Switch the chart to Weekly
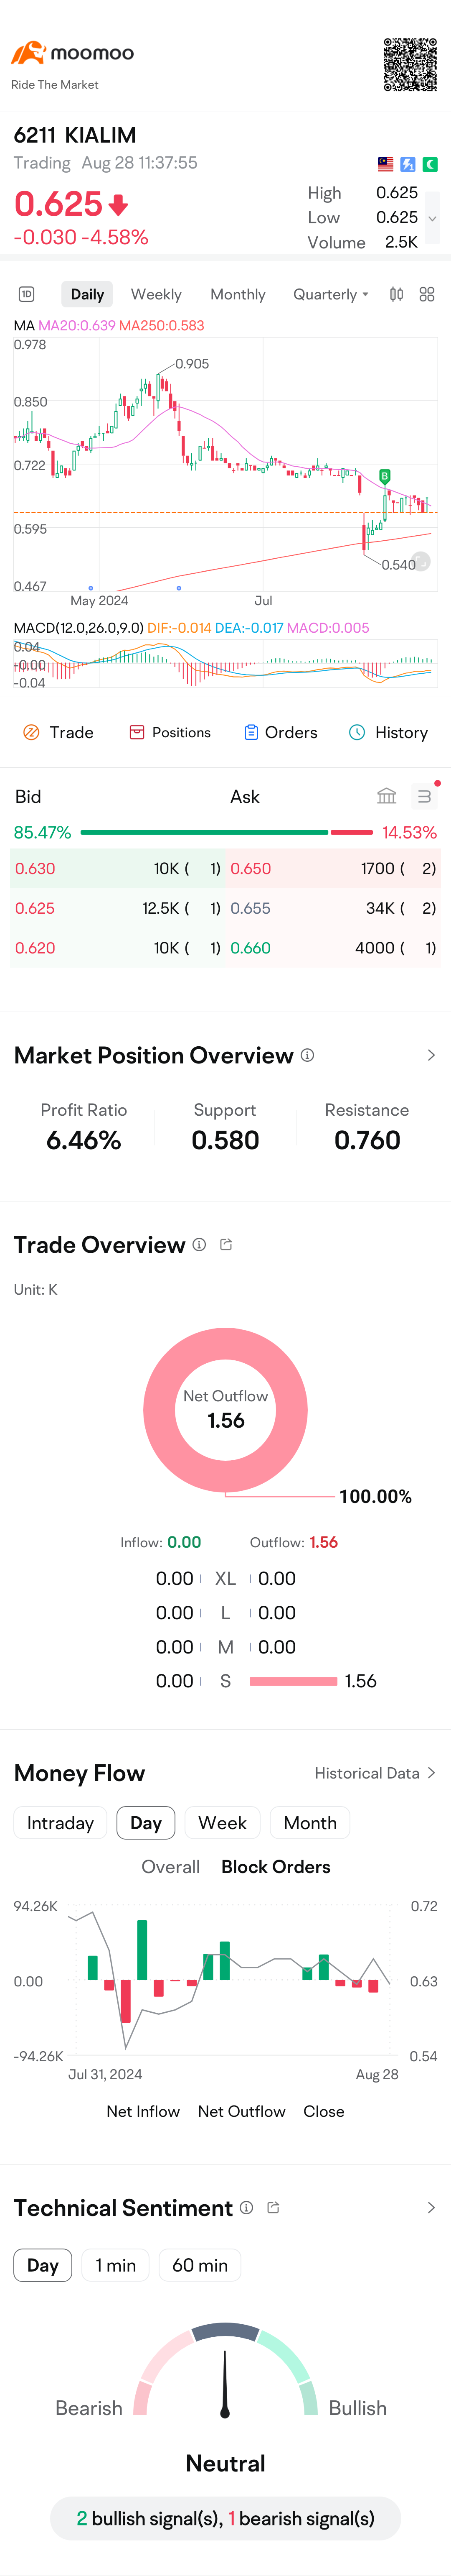The height and width of the screenshot is (2576, 451). (156, 294)
